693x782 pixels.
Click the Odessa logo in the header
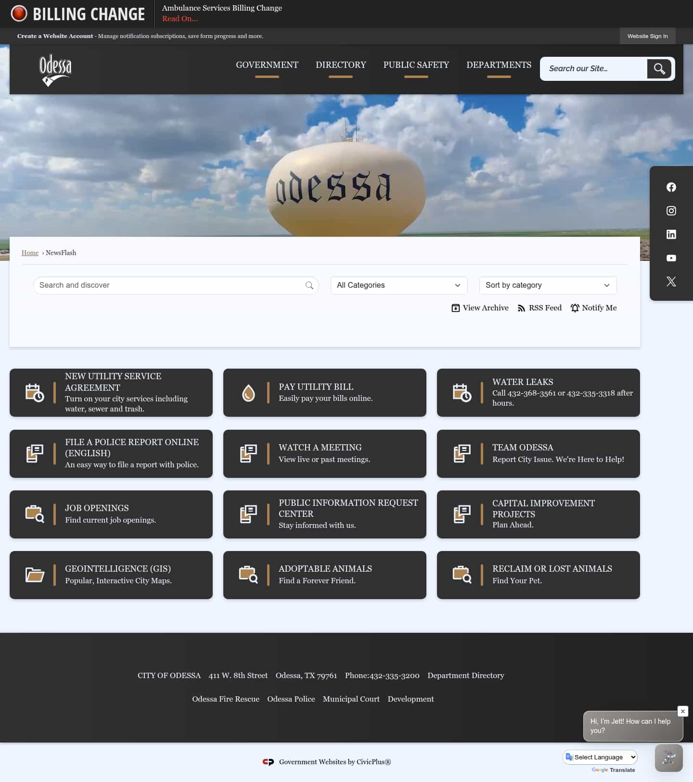coord(55,70)
